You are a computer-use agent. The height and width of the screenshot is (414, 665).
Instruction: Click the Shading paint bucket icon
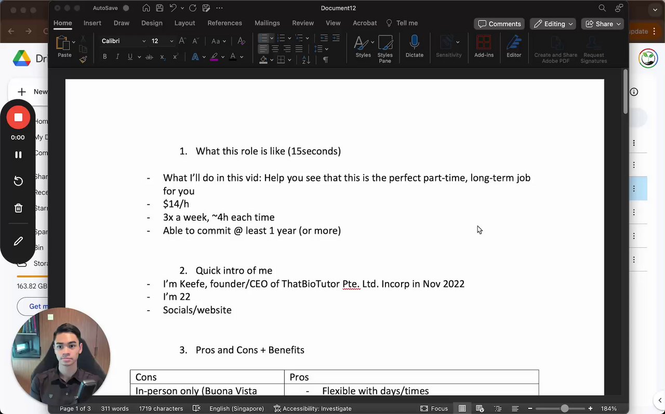pos(263,60)
